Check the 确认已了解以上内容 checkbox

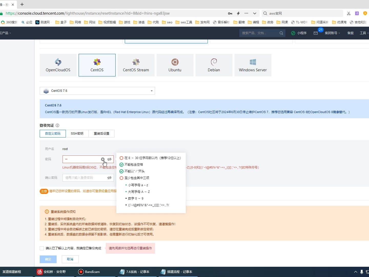pyautogui.click(x=42, y=248)
